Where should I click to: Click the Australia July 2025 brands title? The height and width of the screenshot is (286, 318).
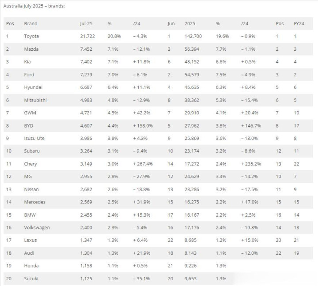click(34, 6)
